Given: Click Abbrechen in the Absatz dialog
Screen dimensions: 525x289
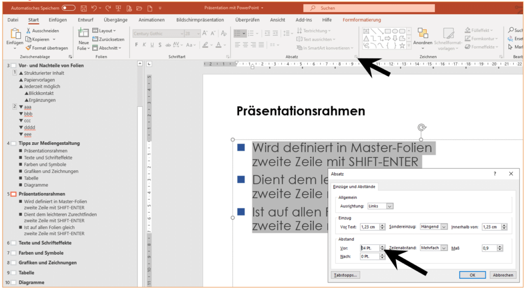Looking at the screenshot, I should point(502,275).
